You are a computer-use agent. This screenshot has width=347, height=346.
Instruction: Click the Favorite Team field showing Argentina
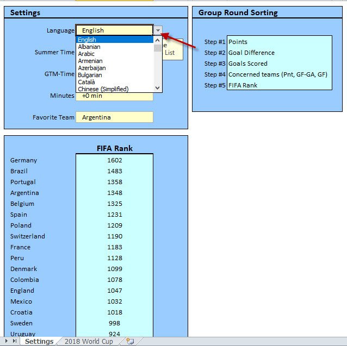pos(114,117)
